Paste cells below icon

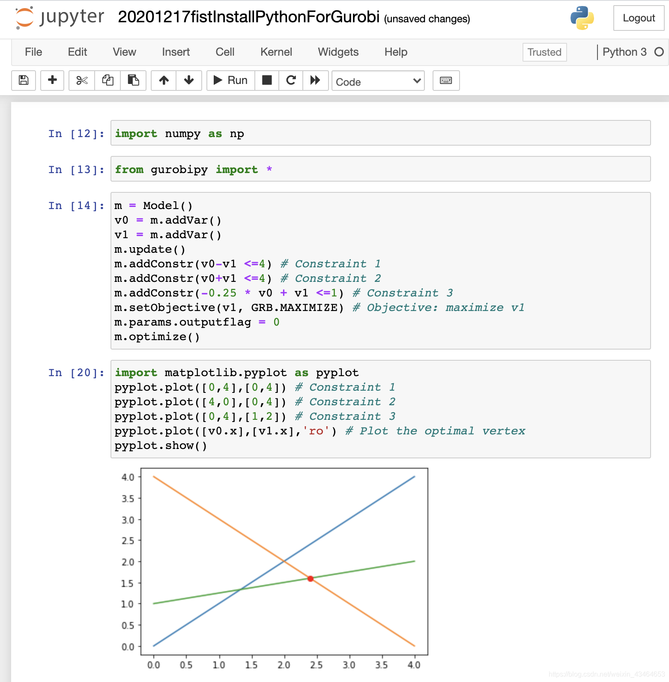click(133, 81)
